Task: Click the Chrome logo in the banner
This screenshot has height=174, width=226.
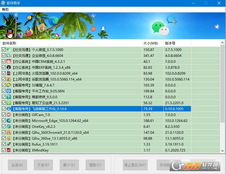Action: click(42, 28)
